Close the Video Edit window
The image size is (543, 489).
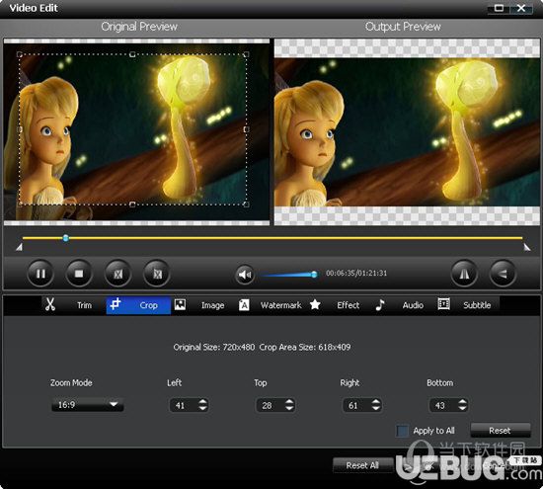(521, 8)
